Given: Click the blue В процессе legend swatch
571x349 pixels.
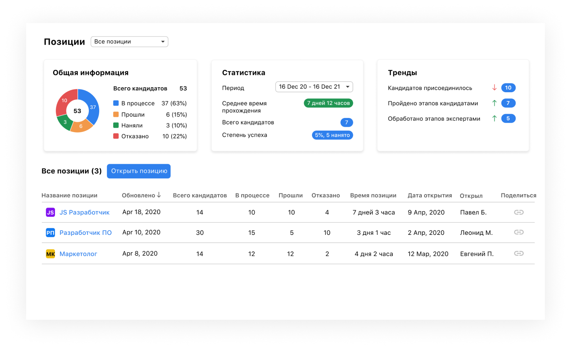Looking at the screenshot, I should pos(116,103).
